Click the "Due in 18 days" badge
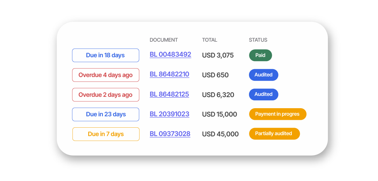Viewport: 378px width, 181px height. [x=105, y=55]
